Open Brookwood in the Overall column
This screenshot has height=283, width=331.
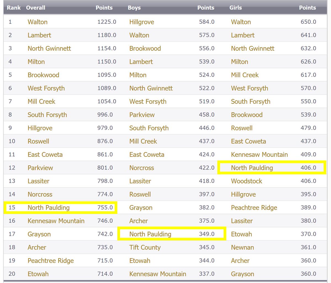pos(43,75)
